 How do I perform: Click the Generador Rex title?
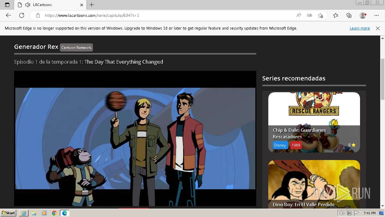tap(36, 47)
